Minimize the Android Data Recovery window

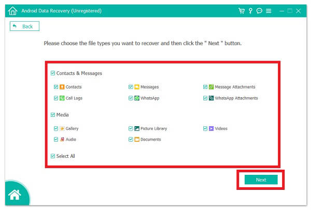point(280,10)
